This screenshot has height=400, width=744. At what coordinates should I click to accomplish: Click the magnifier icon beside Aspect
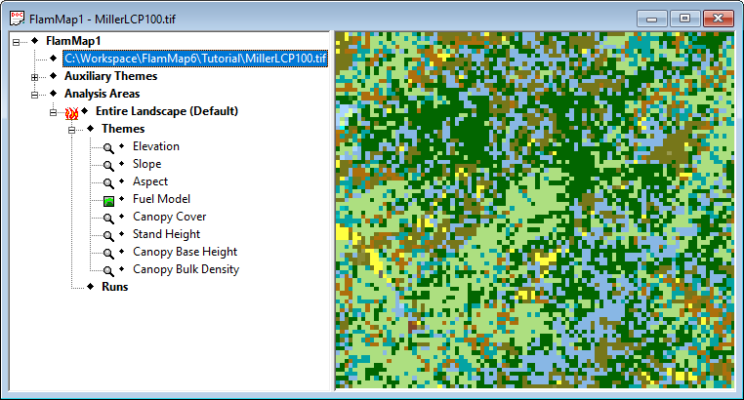tap(108, 183)
